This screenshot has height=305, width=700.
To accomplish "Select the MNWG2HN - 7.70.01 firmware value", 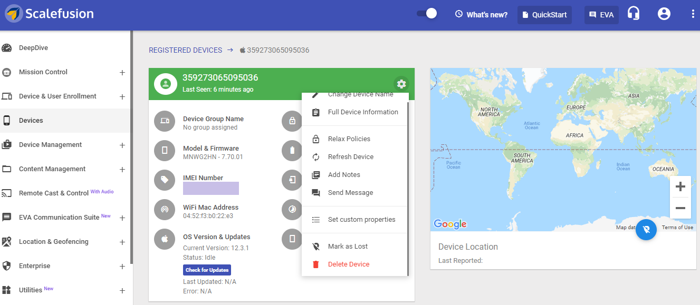I will pyautogui.click(x=213, y=157).
